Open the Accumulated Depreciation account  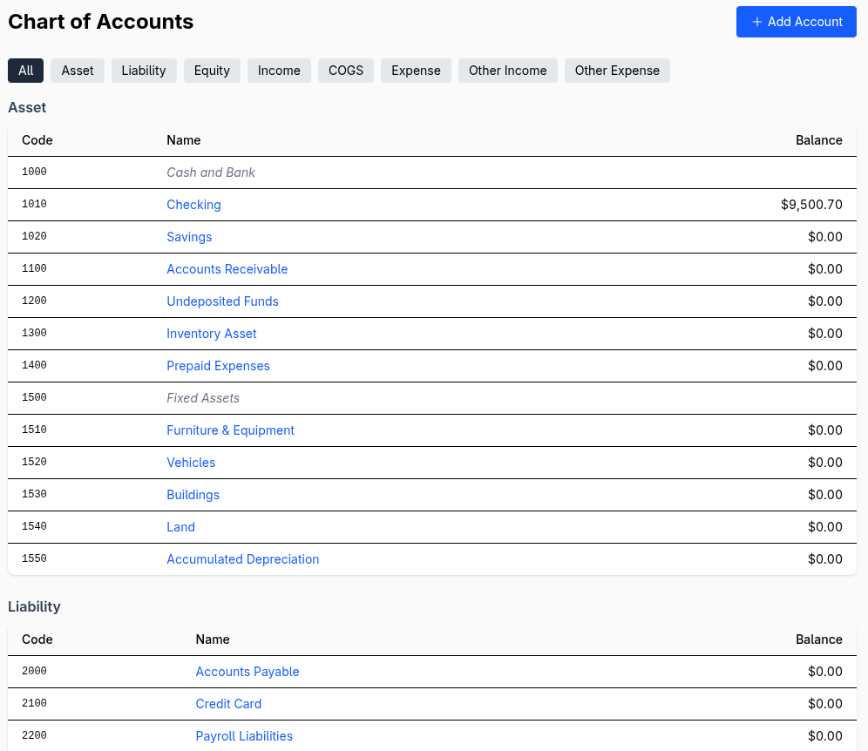pyautogui.click(x=242, y=558)
